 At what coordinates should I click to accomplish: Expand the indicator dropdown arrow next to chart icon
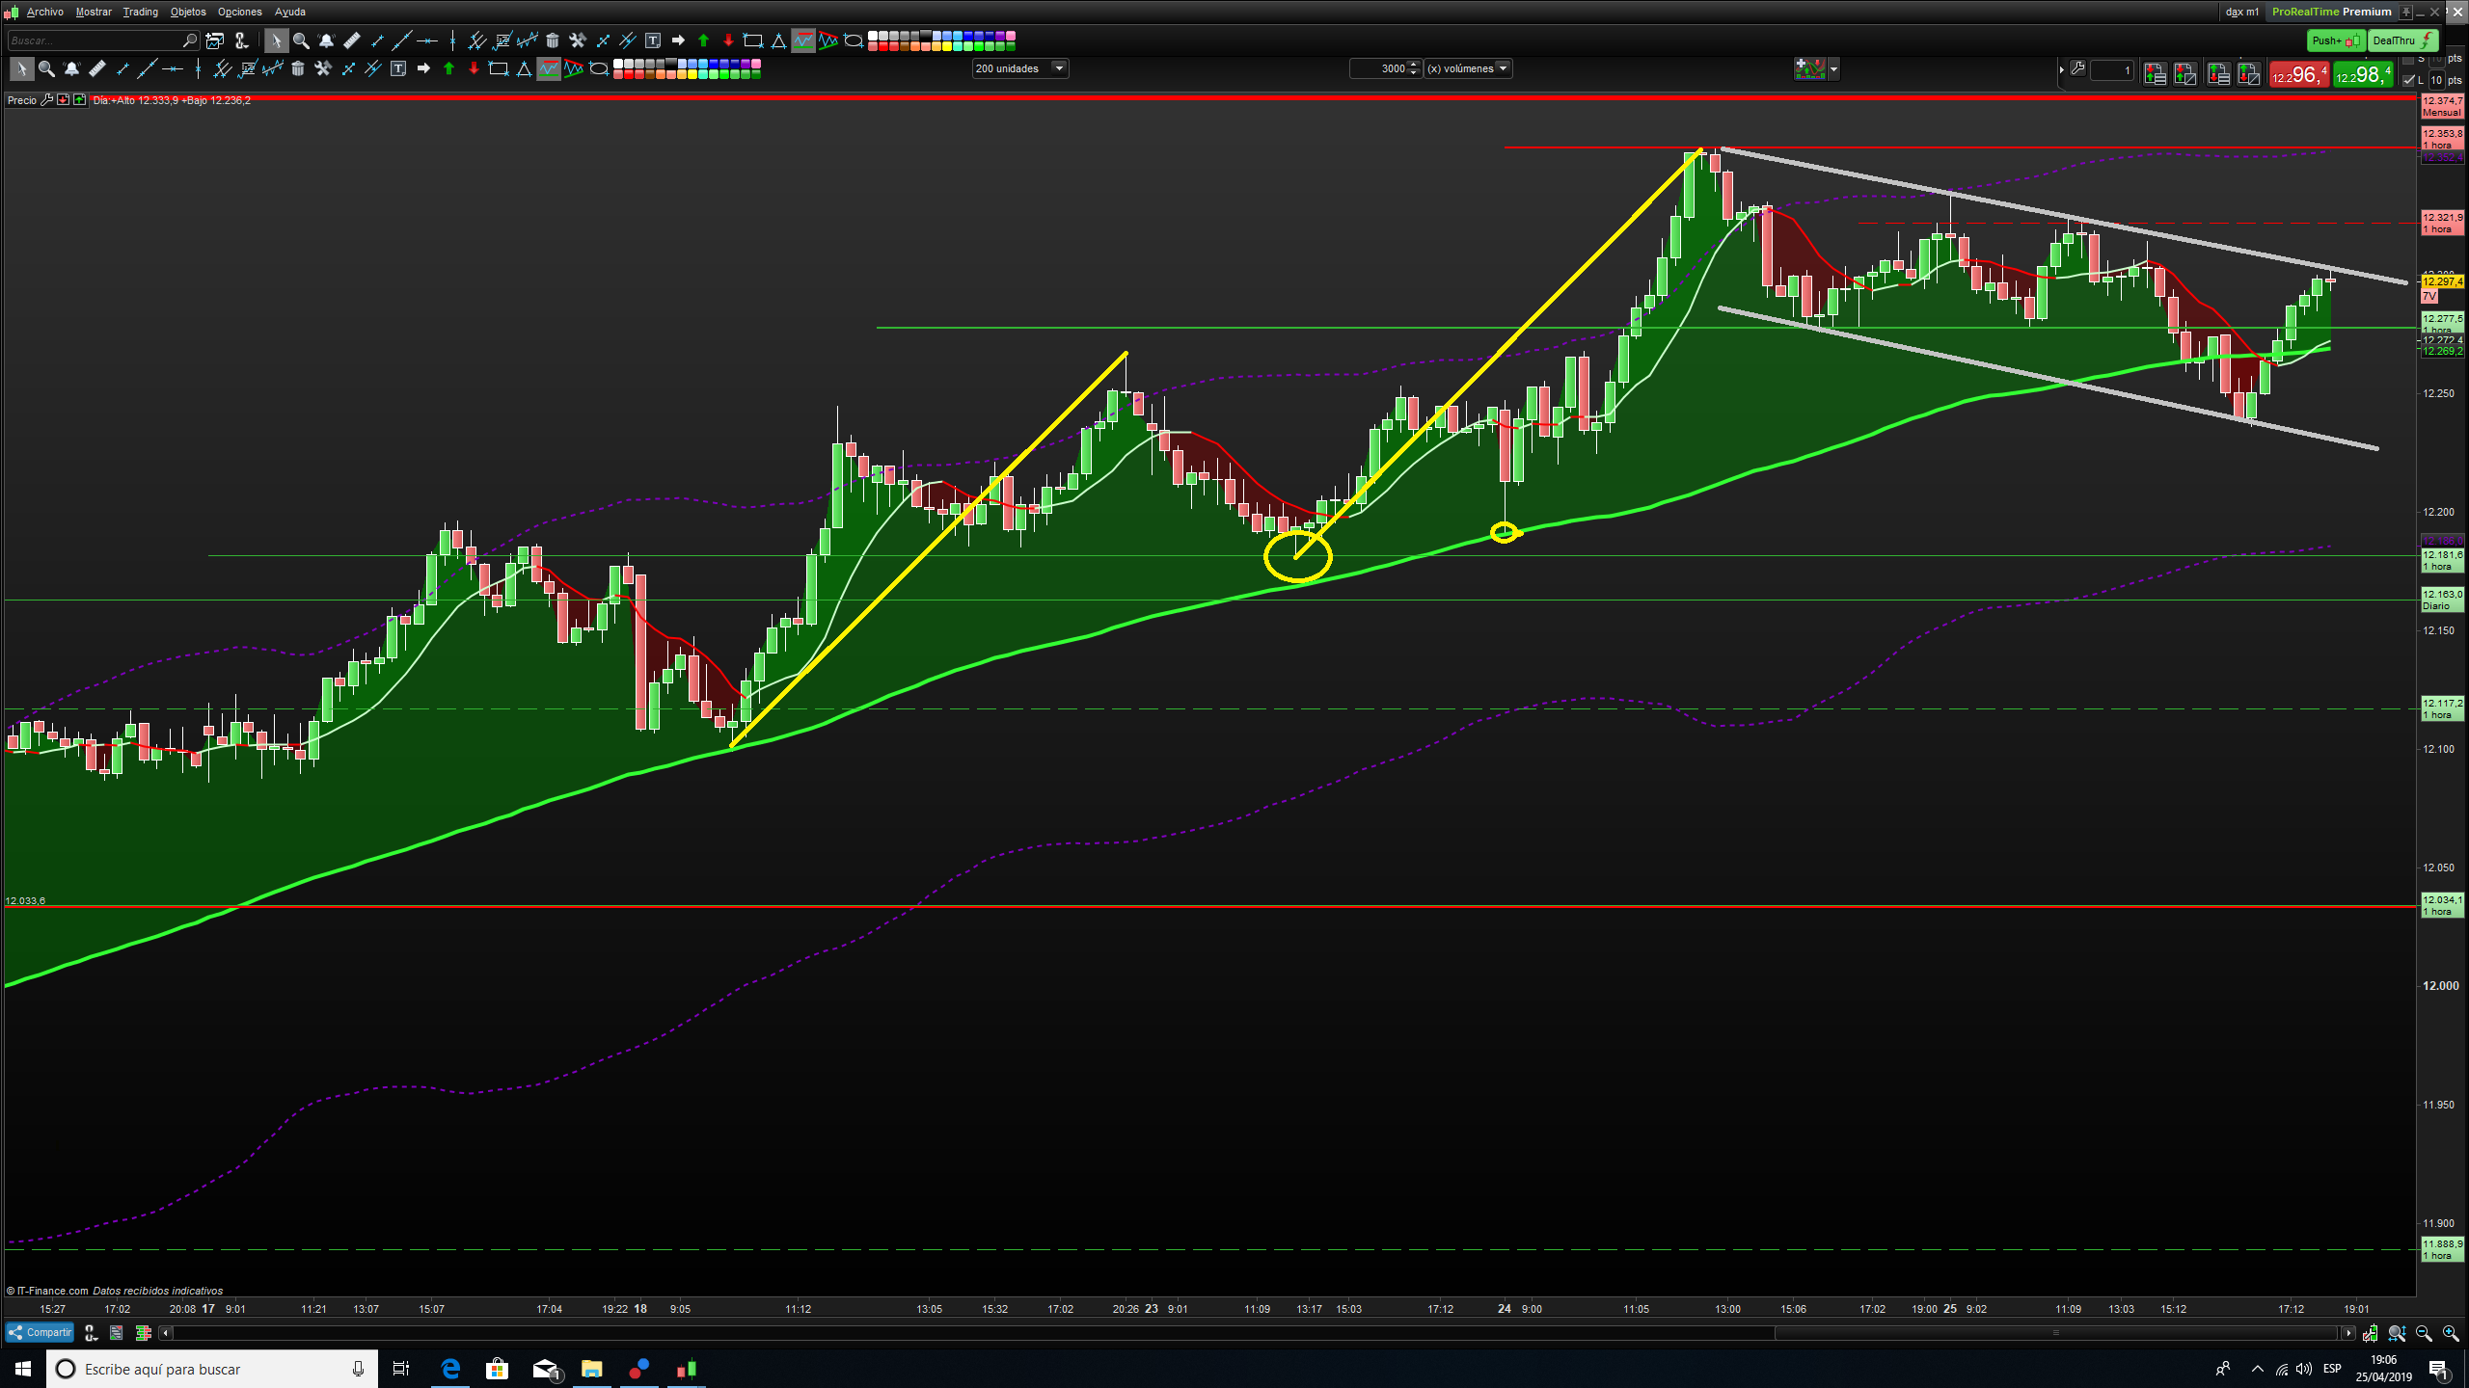click(x=1833, y=69)
